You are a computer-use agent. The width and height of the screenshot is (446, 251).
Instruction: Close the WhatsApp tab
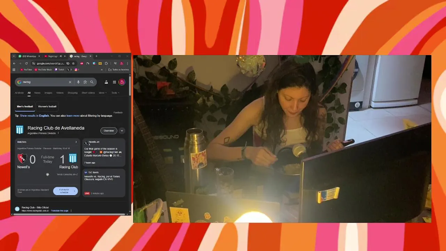[39, 56]
